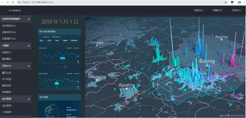Open 文档中心 in the top navigation
The height and width of the screenshot is (118, 246).
[237, 10]
